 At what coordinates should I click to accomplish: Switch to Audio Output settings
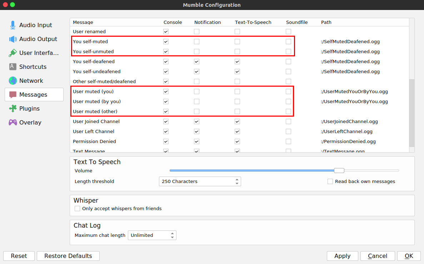(x=34, y=39)
